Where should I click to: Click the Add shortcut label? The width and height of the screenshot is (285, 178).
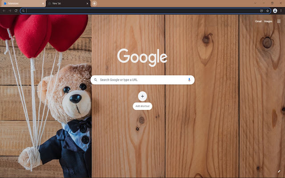point(142,106)
